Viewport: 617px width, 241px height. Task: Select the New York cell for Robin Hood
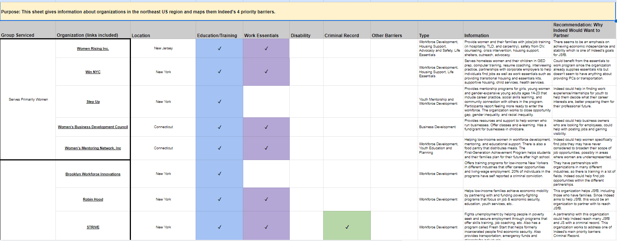(163, 199)
